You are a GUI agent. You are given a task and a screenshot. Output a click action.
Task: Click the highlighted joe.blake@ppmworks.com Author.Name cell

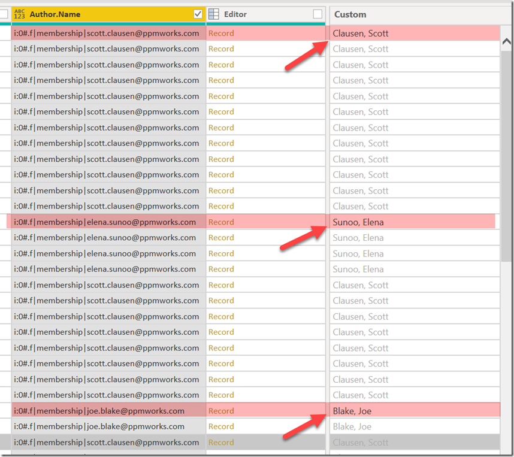coord(108,411)
